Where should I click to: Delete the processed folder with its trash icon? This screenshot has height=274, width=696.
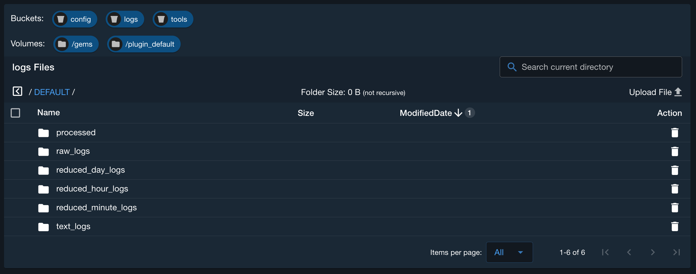(675, 133)
